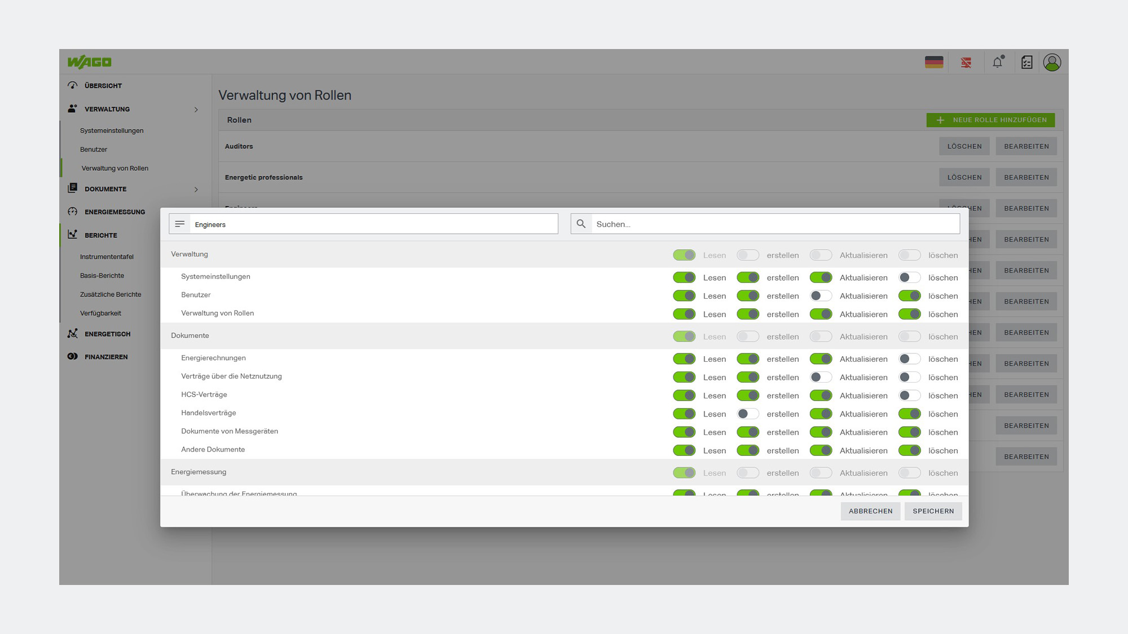
Task: Click Abbrechen to cancel dialog
Action: 870,511
